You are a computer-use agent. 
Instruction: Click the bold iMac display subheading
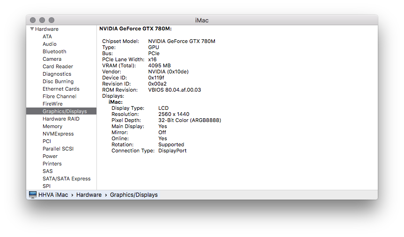pos(116,102)
